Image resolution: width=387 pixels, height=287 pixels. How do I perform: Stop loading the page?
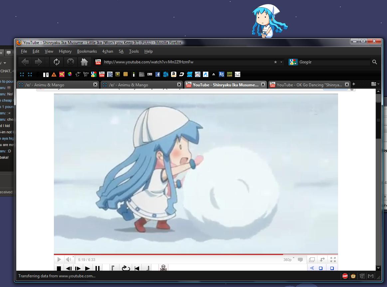[71, 62]
